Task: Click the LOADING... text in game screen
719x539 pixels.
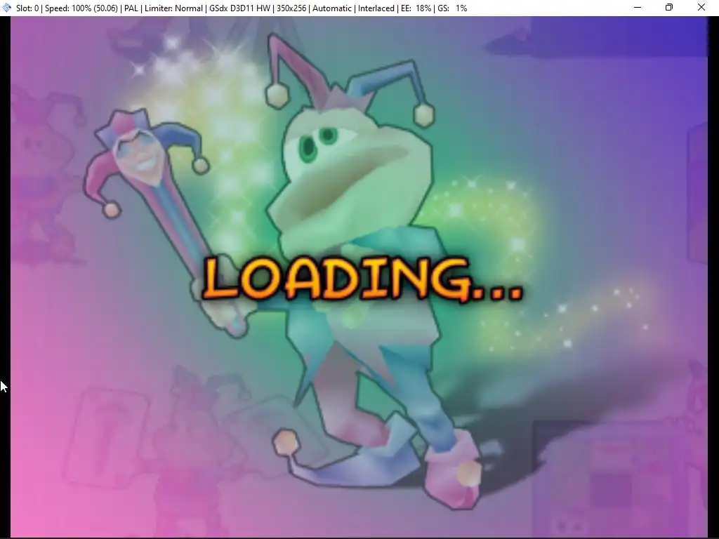Action: tap(362, 279)
